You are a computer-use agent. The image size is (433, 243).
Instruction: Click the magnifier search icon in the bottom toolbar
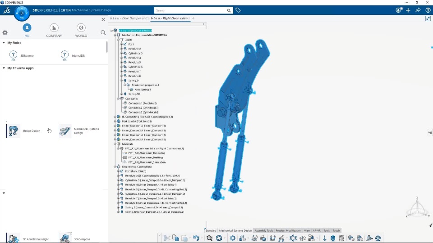(x=209, y=238)
